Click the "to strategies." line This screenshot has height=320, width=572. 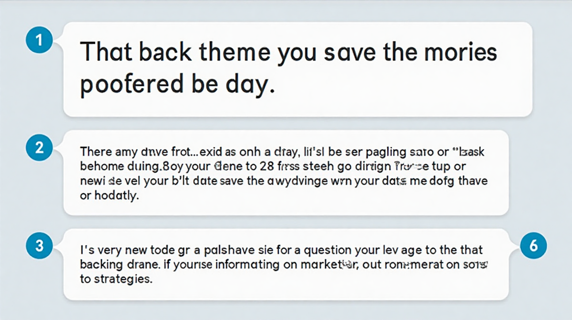click(x=116, y=280)
